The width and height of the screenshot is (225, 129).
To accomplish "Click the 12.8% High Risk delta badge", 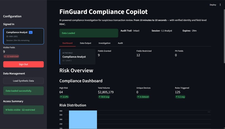I will (64, 97).
